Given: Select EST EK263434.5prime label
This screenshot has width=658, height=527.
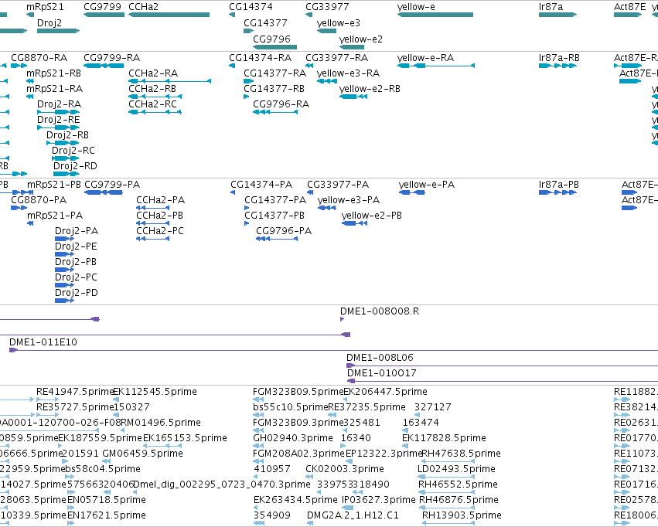Looking at the screenshot, I should (x=295, y=499).
